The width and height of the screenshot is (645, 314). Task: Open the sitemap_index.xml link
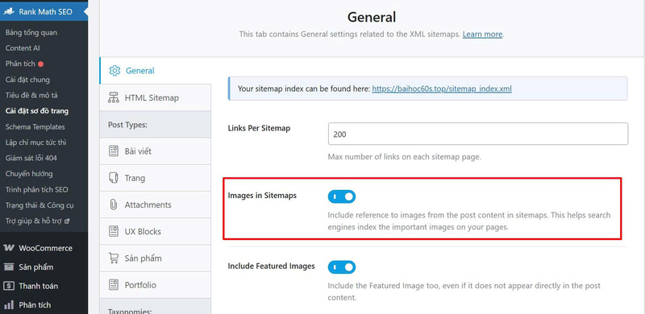442,89
